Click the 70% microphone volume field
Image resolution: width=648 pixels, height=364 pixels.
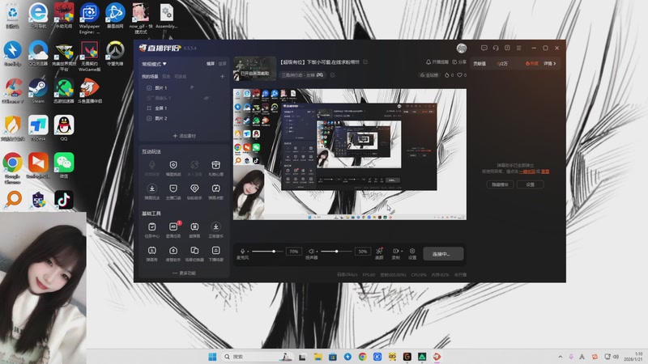[293, 252]
